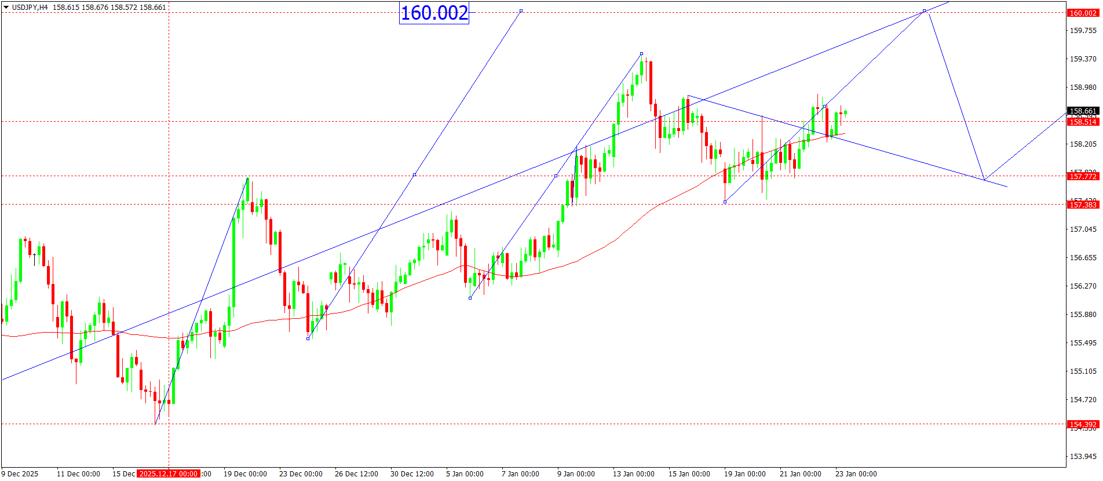The height and width of the screenshot is (481, 1103).
Task: Select trendline anchor at the 13 Jan price peak
Action: point(641,54)
